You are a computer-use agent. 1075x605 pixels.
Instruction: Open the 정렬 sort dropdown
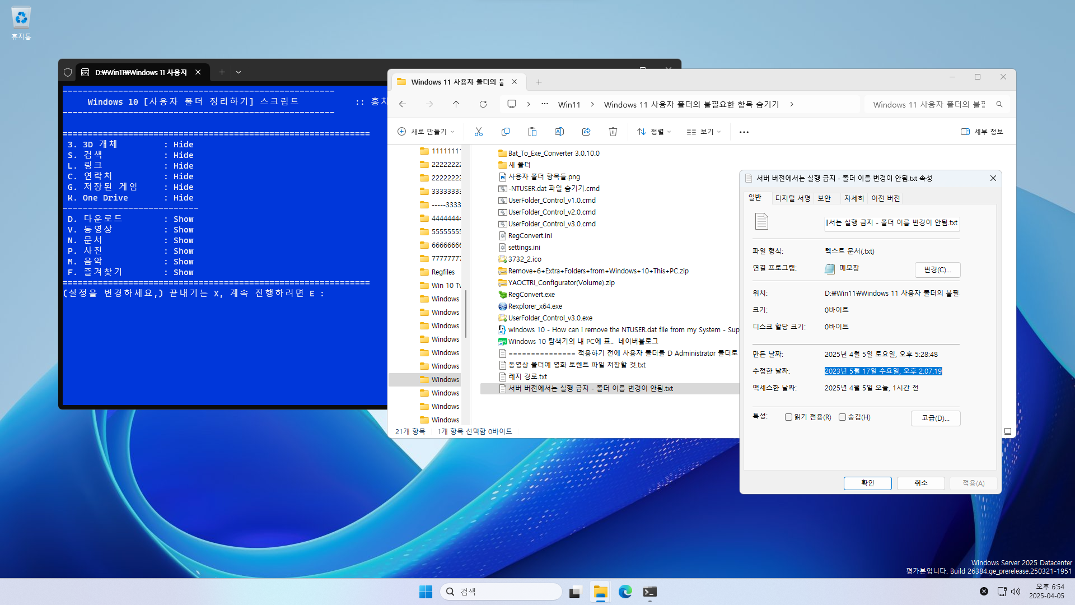click(653, 132)
